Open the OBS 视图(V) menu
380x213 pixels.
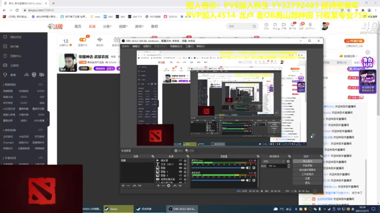pos(147,46)
